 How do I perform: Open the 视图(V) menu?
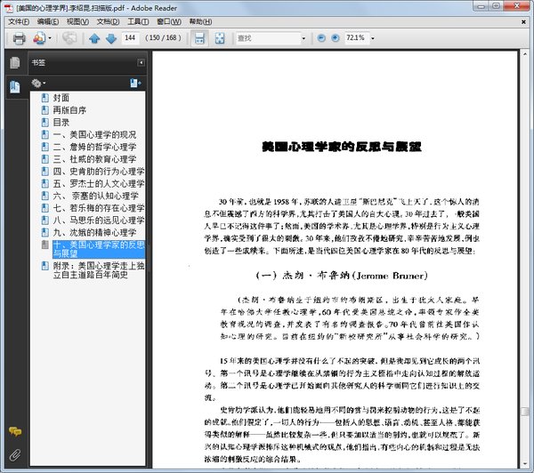[77, 21]
